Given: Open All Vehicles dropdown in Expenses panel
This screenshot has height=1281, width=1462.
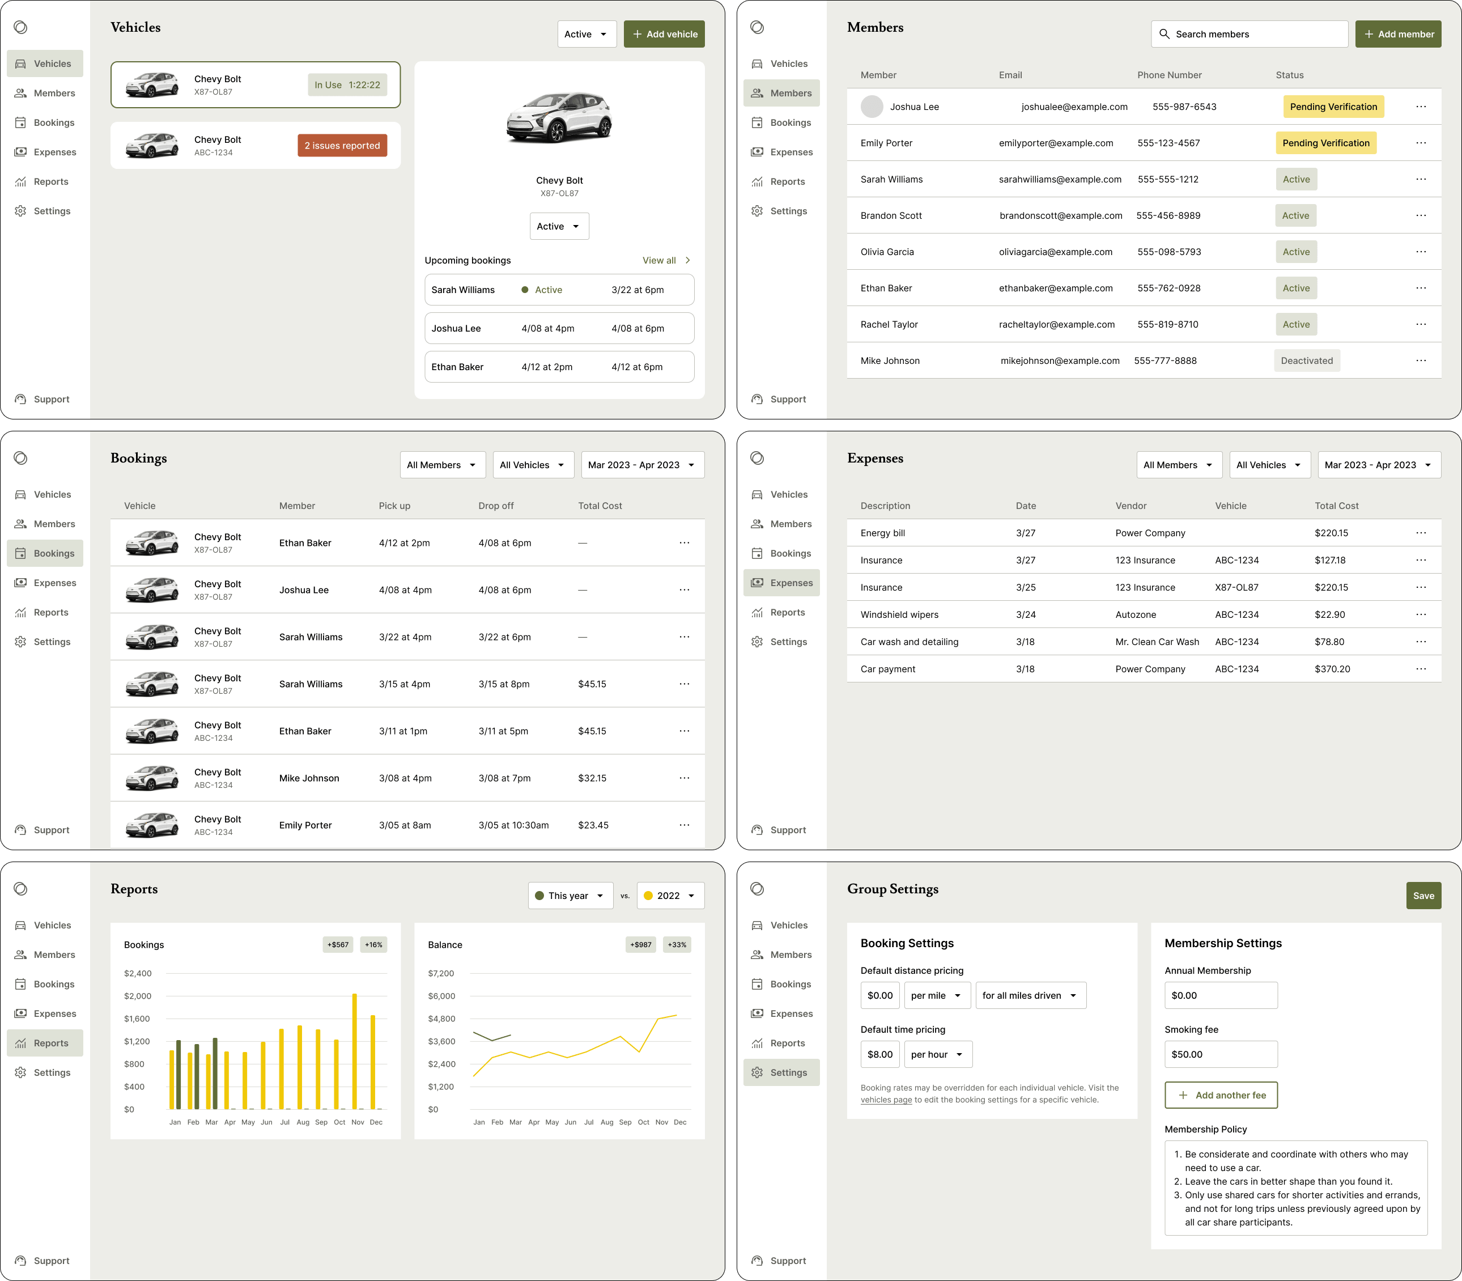Looking at the screenshot, I should [x=1270, y=465].
